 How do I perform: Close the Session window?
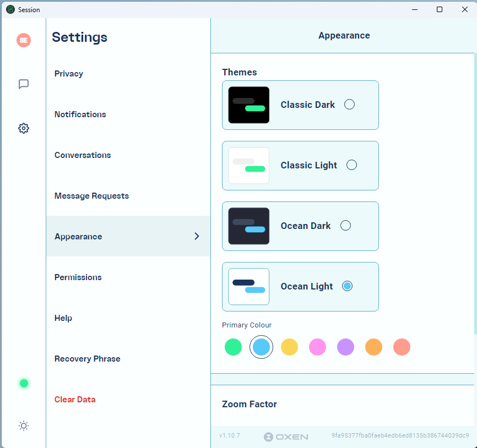click(464, 9)
